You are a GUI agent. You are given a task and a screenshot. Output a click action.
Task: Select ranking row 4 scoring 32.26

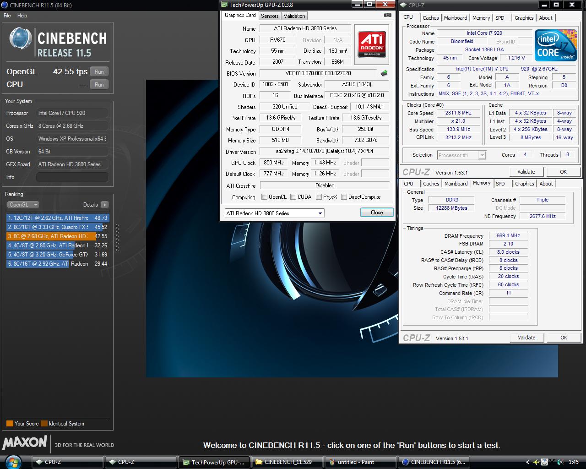[58, 245]
